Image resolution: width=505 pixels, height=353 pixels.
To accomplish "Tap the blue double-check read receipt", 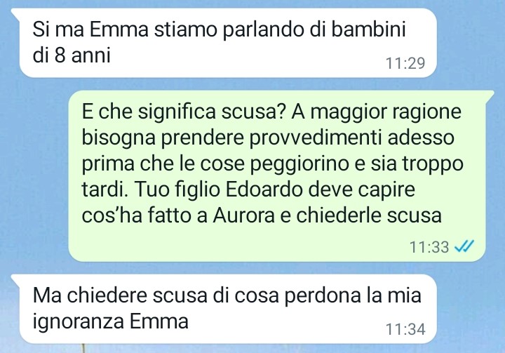I will (464, 246).
